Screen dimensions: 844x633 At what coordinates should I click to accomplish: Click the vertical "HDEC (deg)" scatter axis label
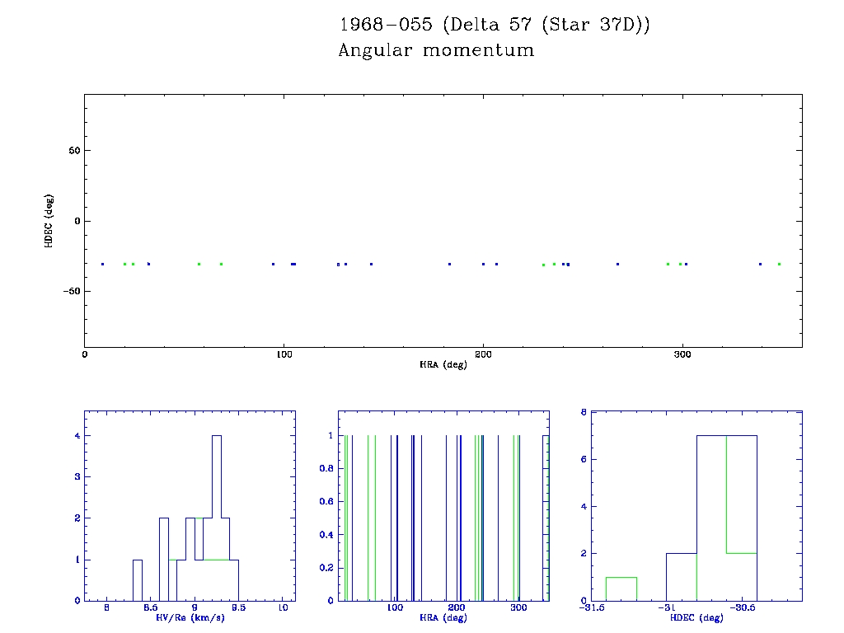click(49, 221)
